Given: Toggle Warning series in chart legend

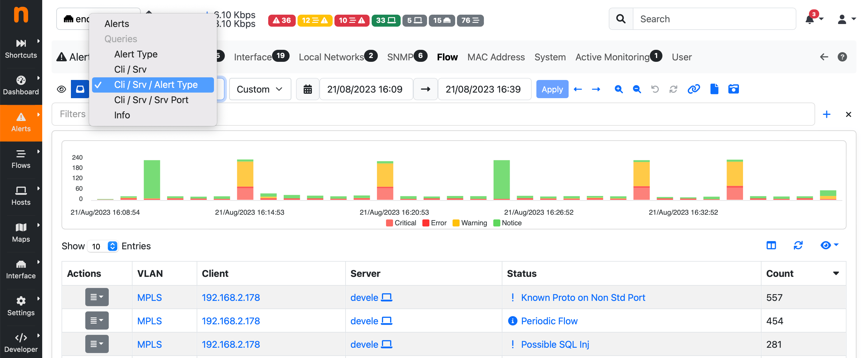Looking at the screenshot, I should [470, 223].
